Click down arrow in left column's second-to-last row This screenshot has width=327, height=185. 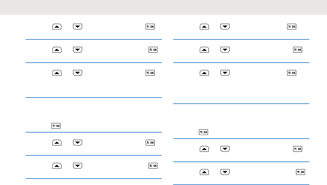pyautogui.click(x=77, y=143)
